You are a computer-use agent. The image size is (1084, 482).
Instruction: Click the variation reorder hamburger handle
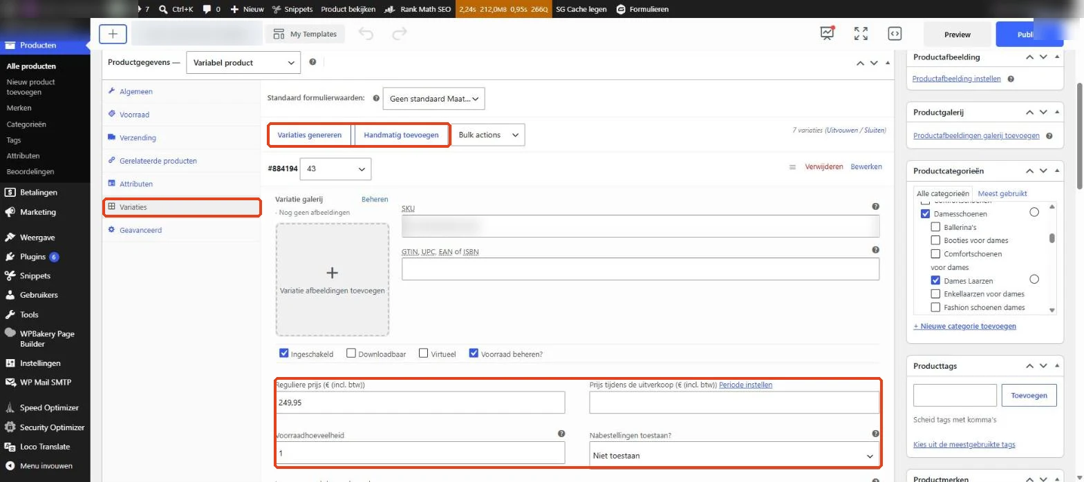(x=792, y=167)
